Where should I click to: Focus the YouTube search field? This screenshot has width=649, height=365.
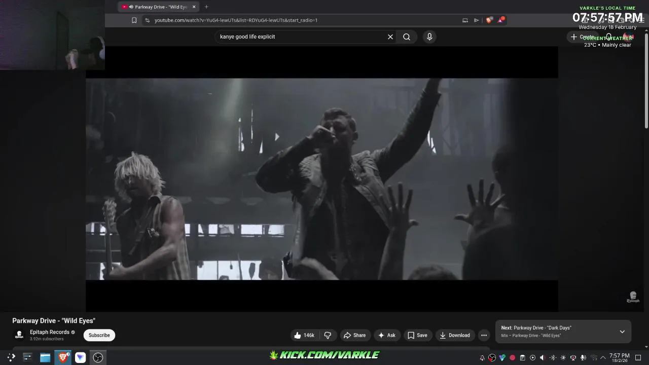[302, 36]
